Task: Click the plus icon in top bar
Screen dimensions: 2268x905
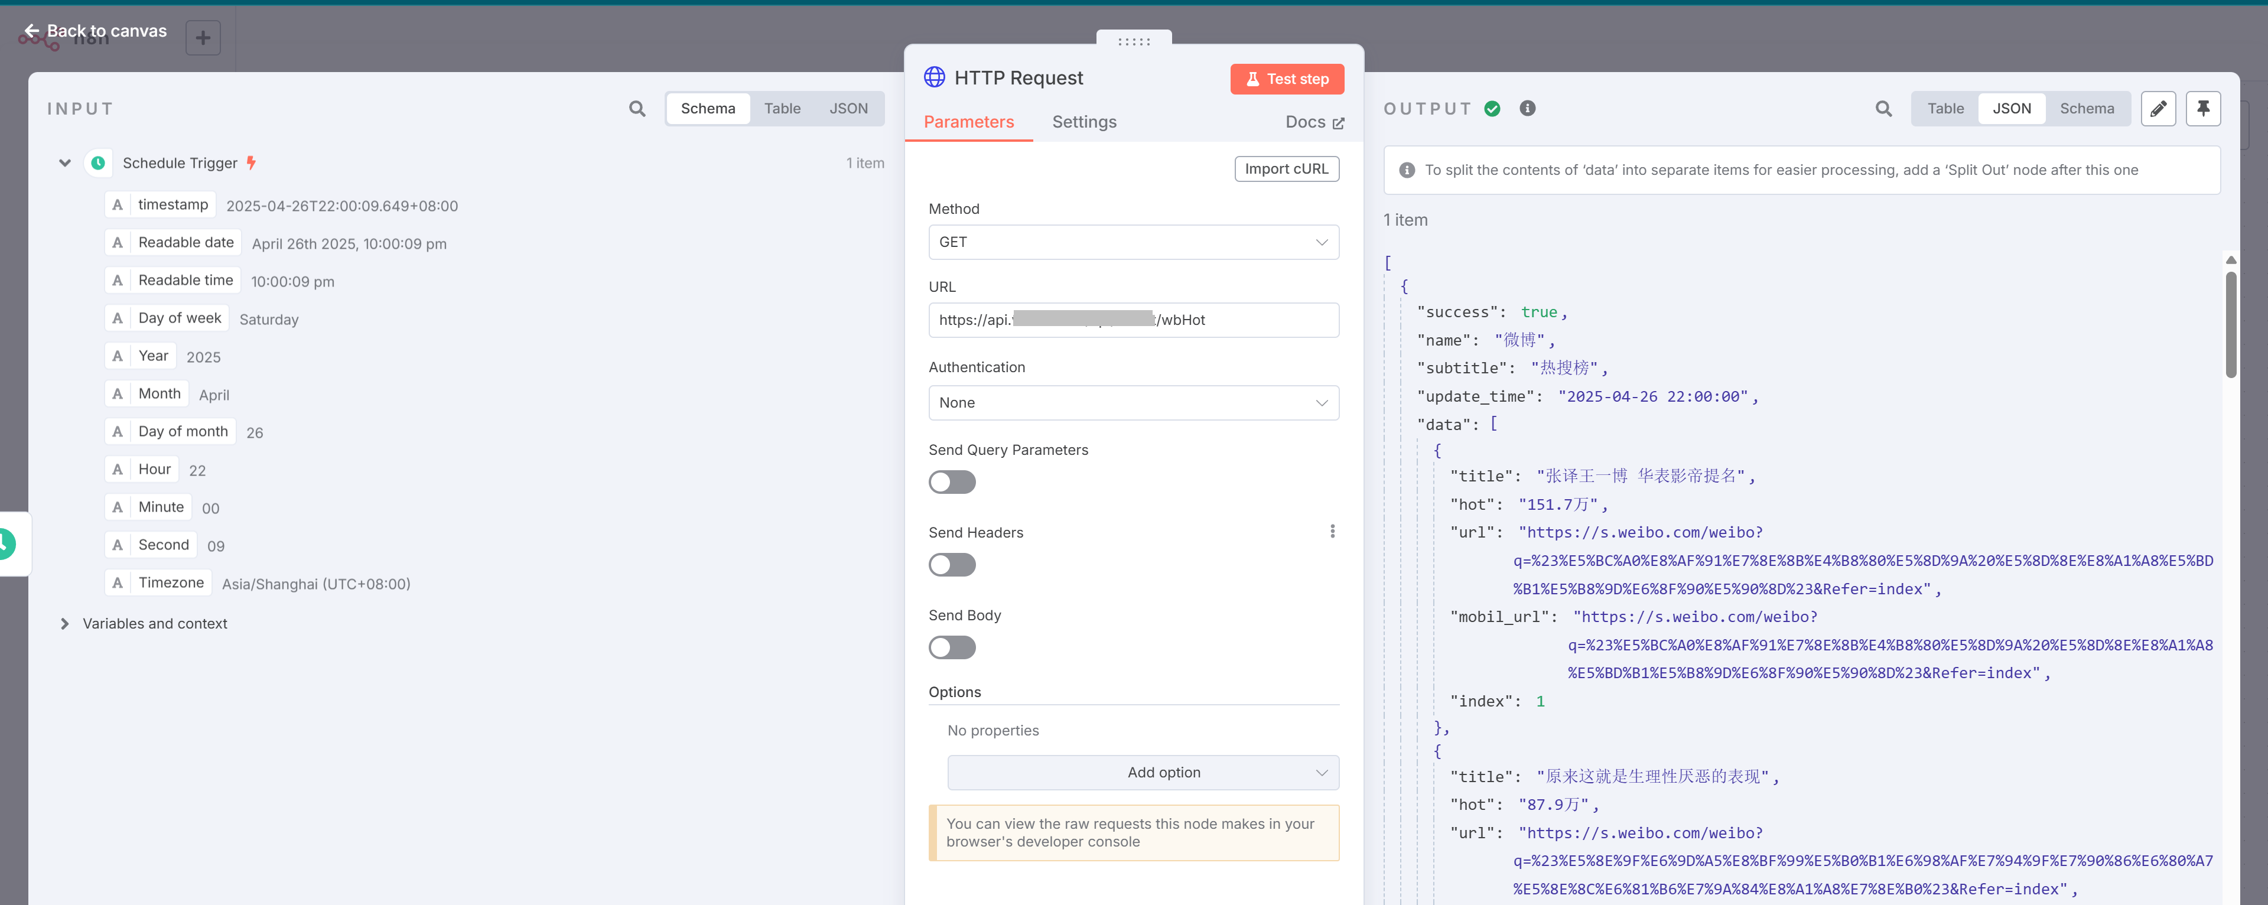Action: (x=203, y=38)
